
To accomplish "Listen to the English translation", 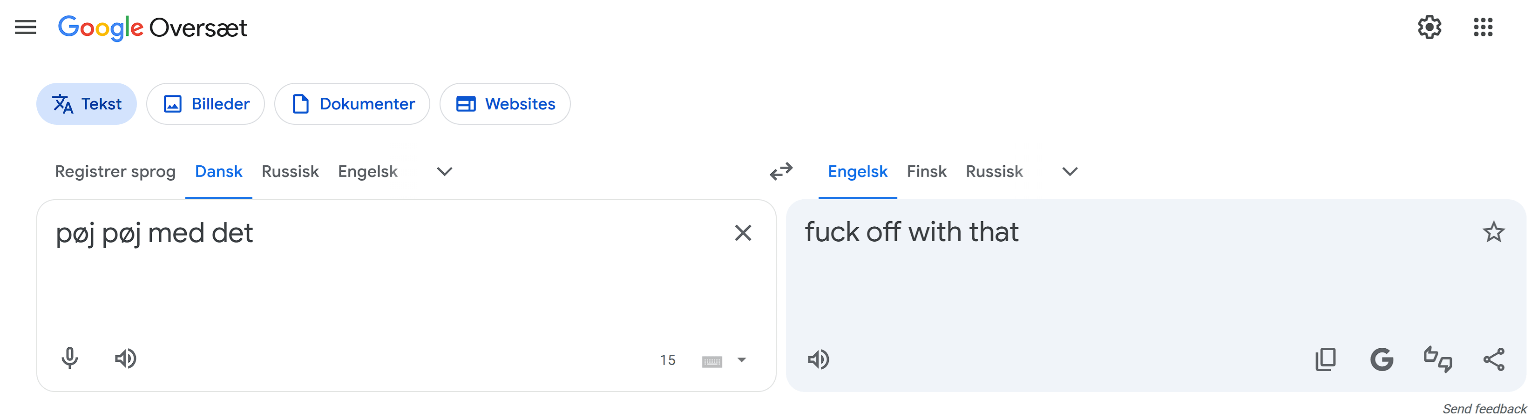I will click(819, 359).
